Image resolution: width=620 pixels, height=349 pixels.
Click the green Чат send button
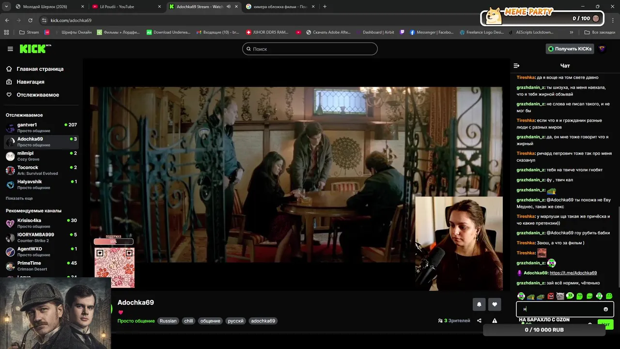tap(605, 324)
